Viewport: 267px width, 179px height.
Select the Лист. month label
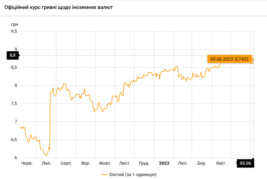coord(125,163)
